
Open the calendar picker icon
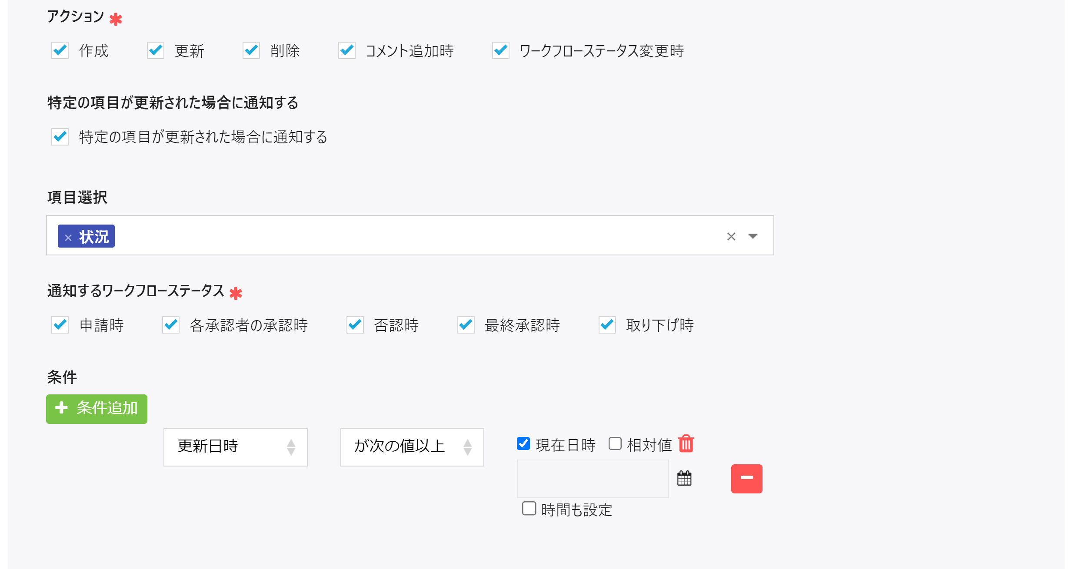684,478
